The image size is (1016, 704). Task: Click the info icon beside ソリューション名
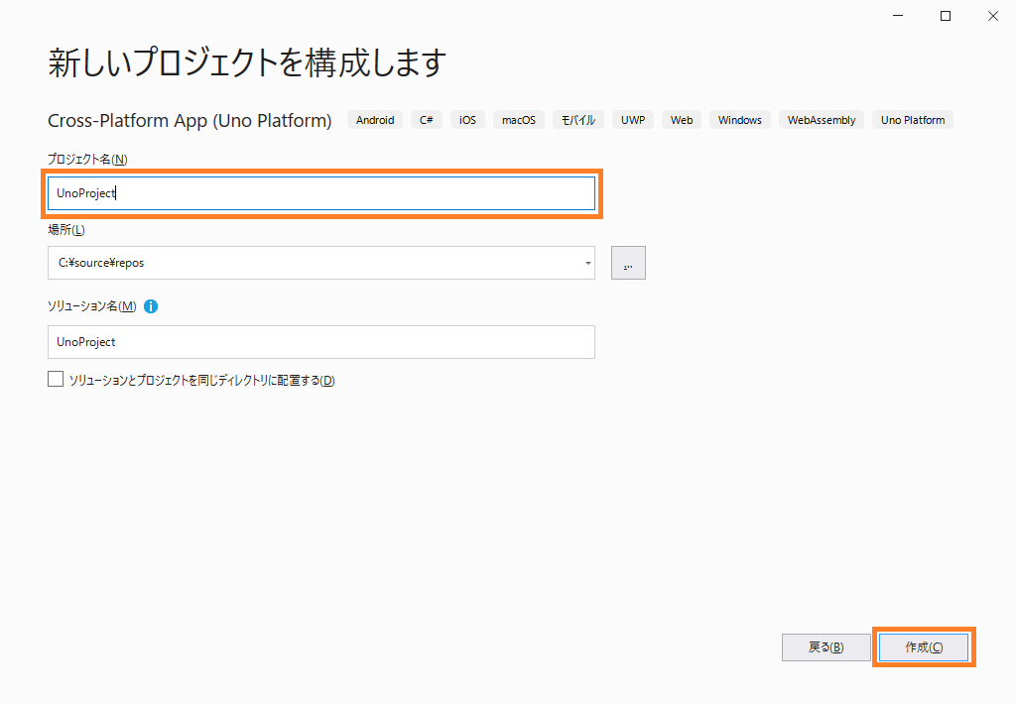point(151,306)
